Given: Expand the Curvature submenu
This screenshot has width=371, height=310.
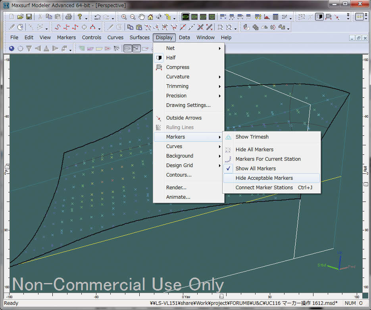Looking at the screenshot, I should click(x=189, y=77).
